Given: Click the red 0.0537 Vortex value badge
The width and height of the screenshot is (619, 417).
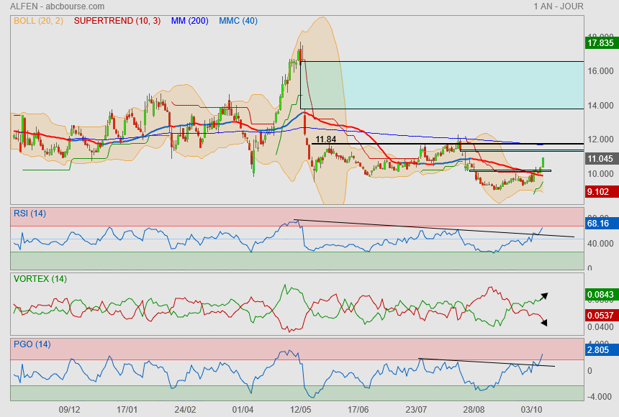Looking at the screenshot, I should point(600,314).
